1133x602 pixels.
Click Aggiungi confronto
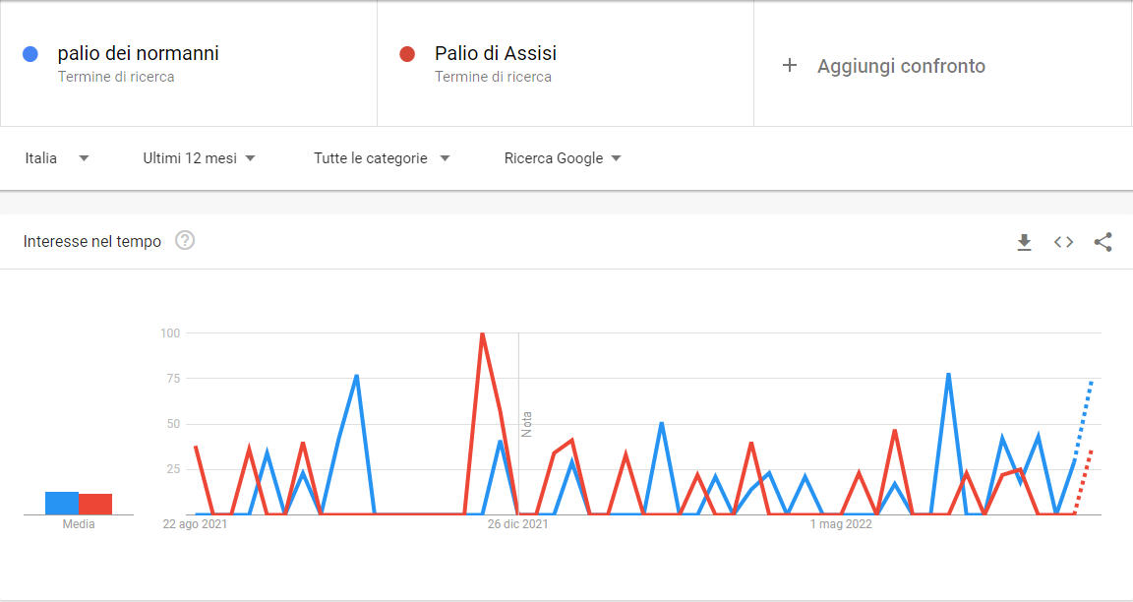click(x=901, y=66)
